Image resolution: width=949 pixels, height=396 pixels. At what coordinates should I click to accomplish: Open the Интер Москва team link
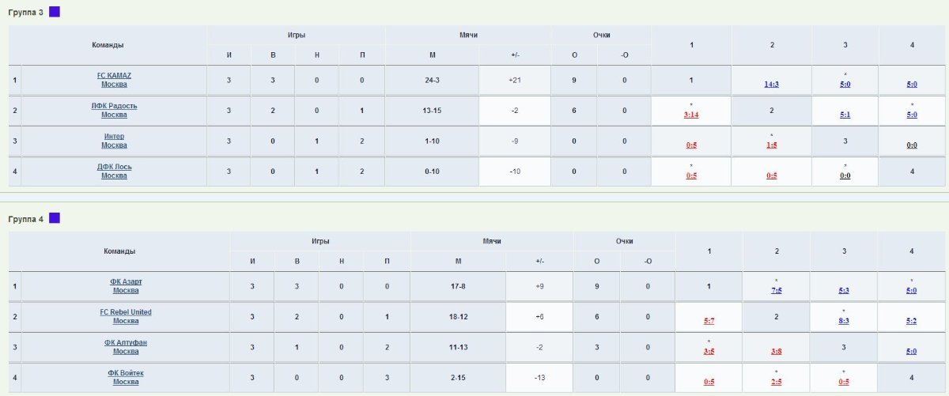click(x=115, y=141)
